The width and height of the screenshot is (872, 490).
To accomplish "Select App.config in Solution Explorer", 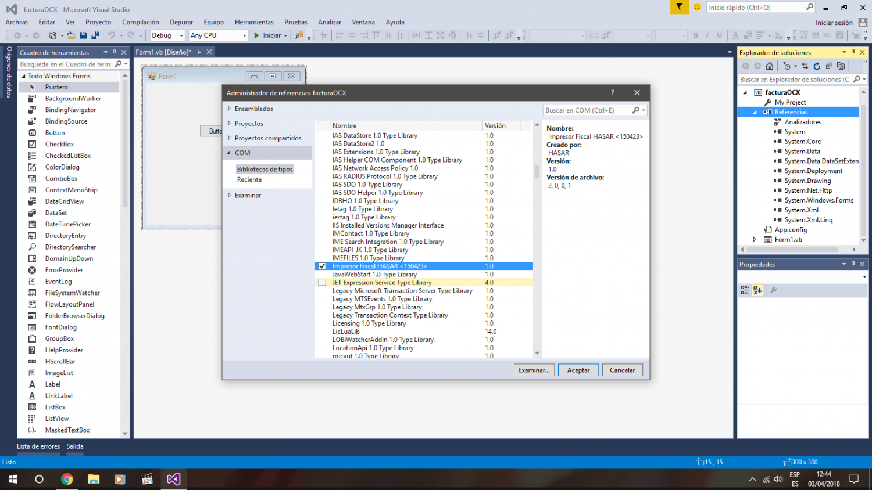I will (x=791, y=230).
